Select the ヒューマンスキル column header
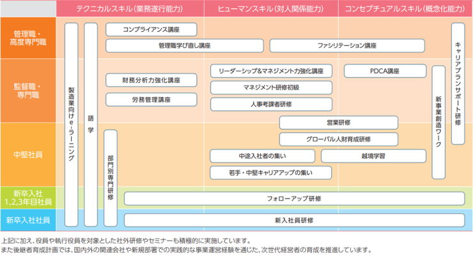The width and height of the screenshot is (473, 256). click(x=270, y=8)
